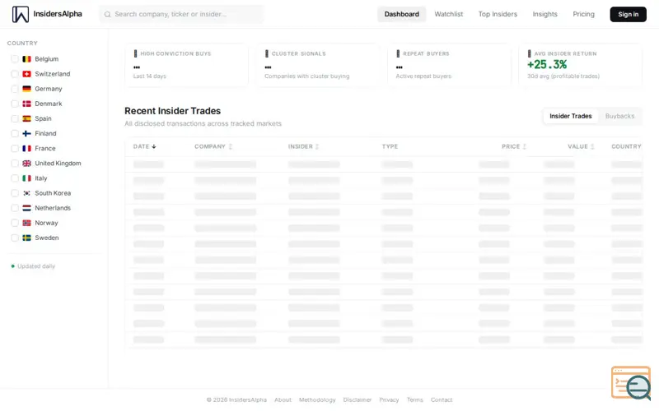Focus the company or ticker search field
659x411 pixels.
pos(181,14)
